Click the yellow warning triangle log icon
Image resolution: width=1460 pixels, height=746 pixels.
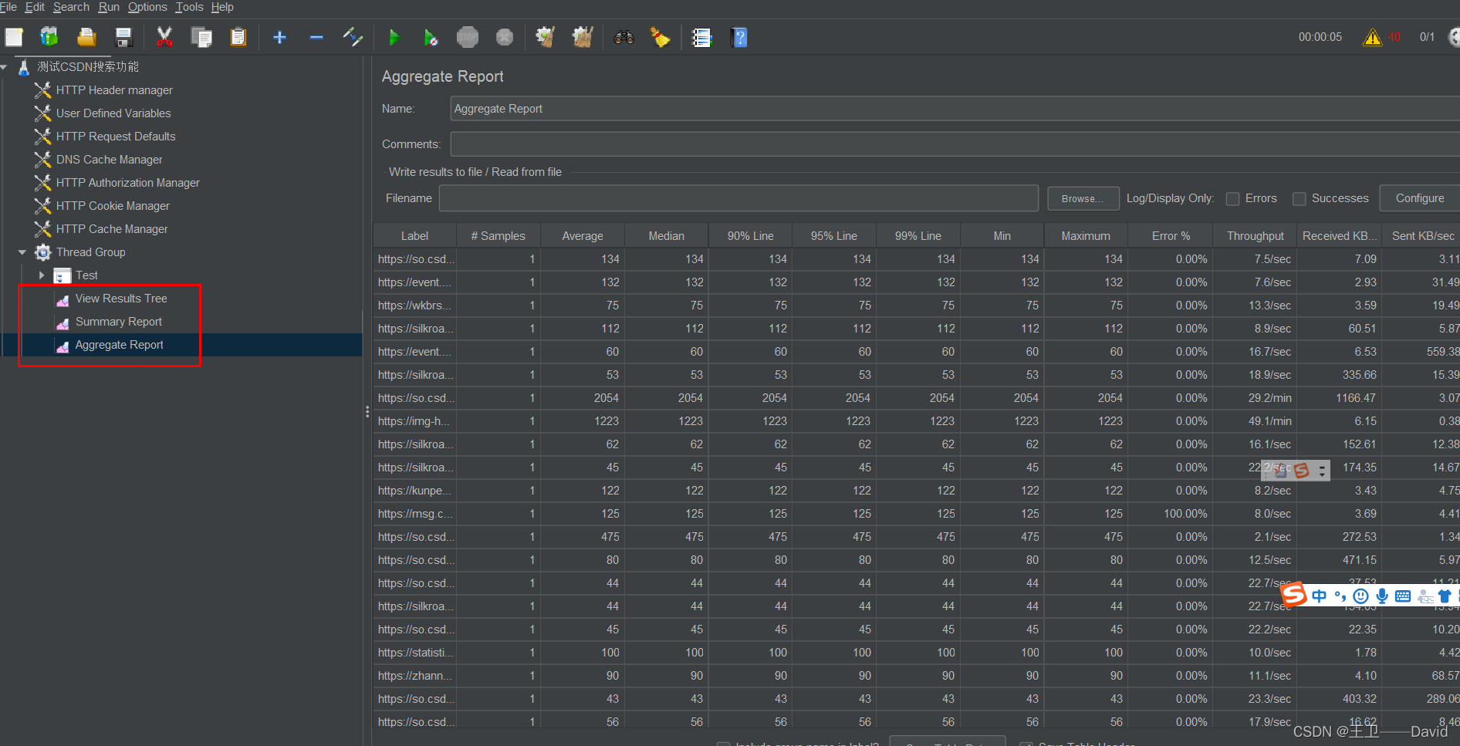(1372, 37)
